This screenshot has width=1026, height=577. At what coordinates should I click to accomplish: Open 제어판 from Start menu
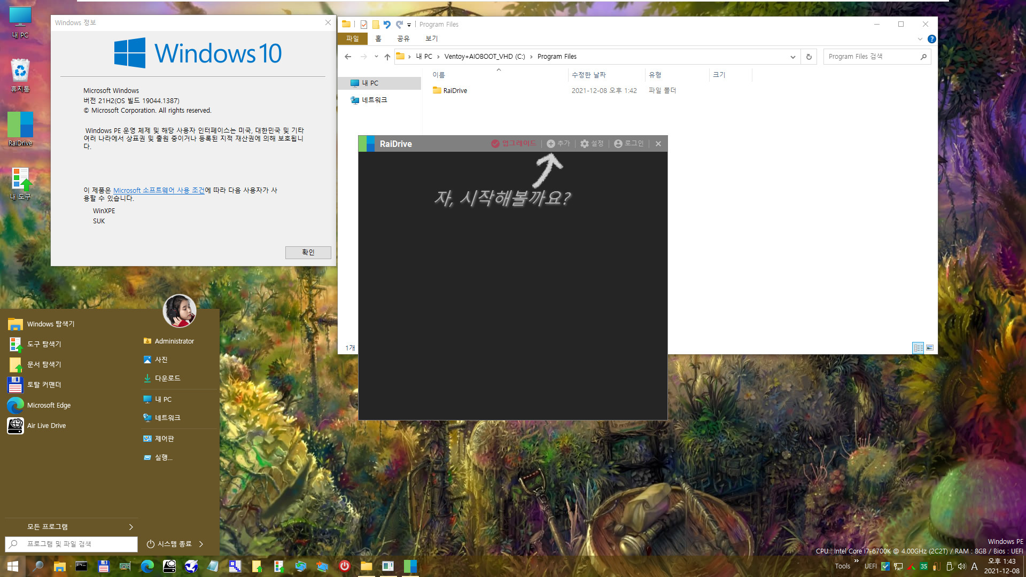(x=159, y=439)
